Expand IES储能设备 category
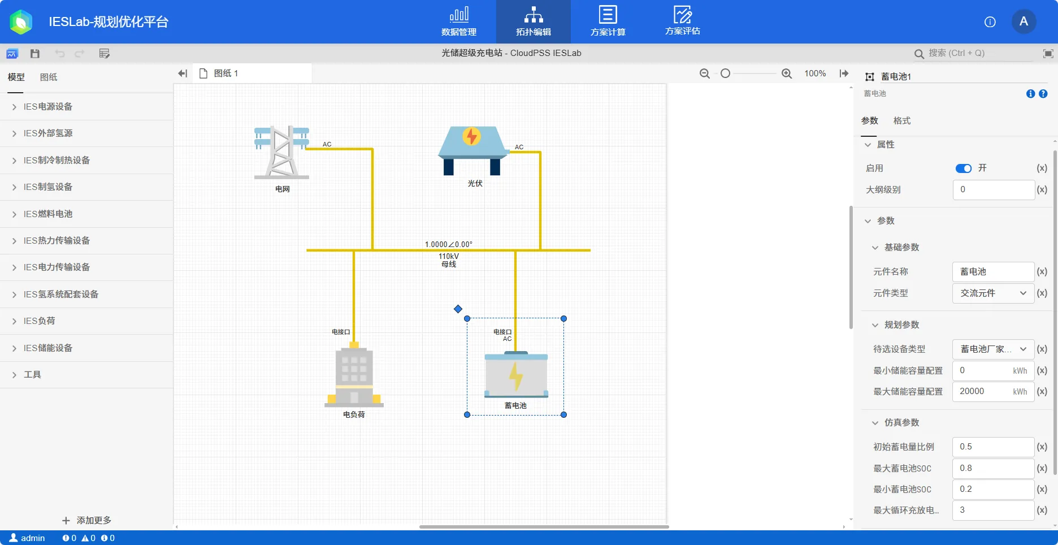Screen dimensions: 1058x545 click(48, 348)
